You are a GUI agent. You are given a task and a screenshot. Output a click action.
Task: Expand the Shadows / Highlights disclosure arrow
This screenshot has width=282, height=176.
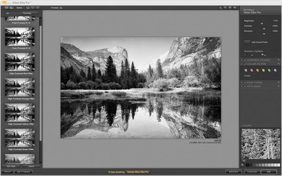coord(276,51)
